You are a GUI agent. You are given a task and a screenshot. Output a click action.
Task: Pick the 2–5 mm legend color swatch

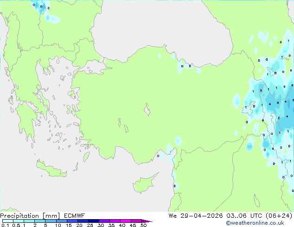[40, 221]
